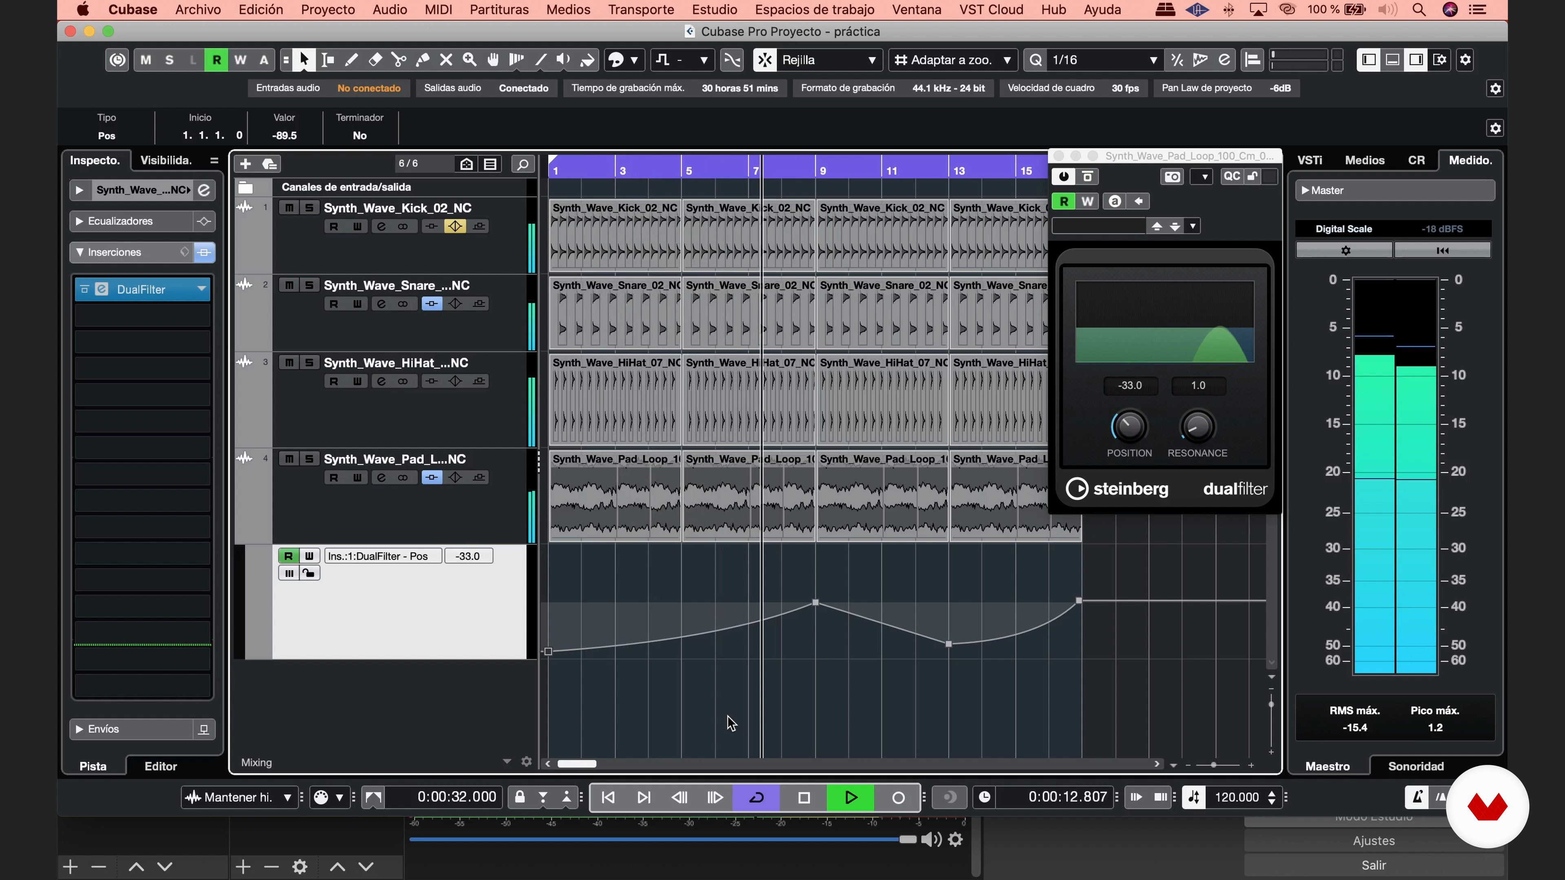Toggle global Write automation W in toolbar
This screenshot has width=1565, height=880.
click(x=240, y=59)
